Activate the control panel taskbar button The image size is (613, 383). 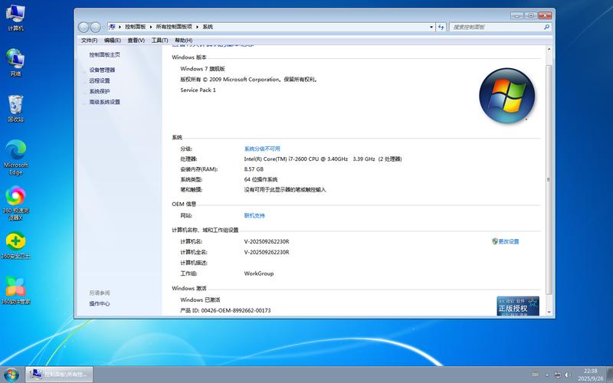pyautogui.click(x=60, y=375)
